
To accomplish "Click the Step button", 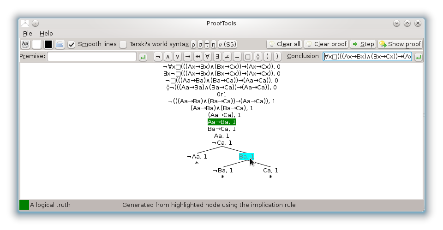I will [363, 44].
